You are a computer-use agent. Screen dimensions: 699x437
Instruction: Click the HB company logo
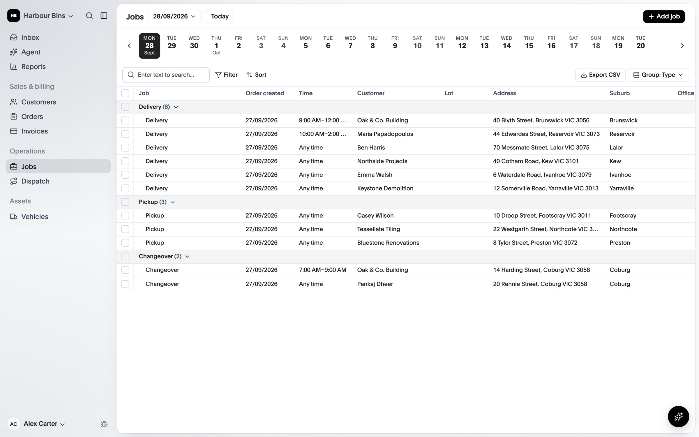tap(13, 16)
